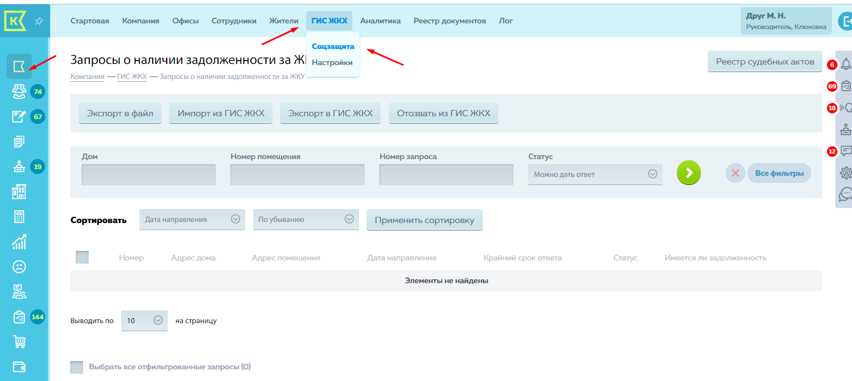
Task: Open the stacked documents icon in sidebar
Action: [x=19, y=142]
